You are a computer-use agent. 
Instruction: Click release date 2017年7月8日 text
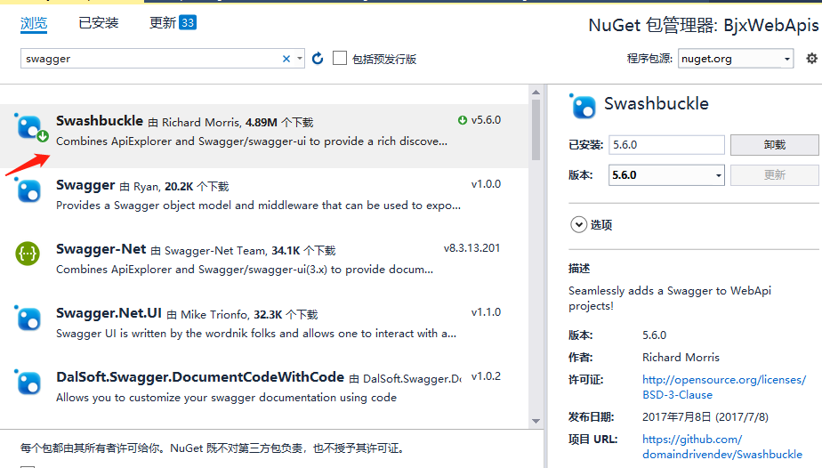(x=705, y=417)
